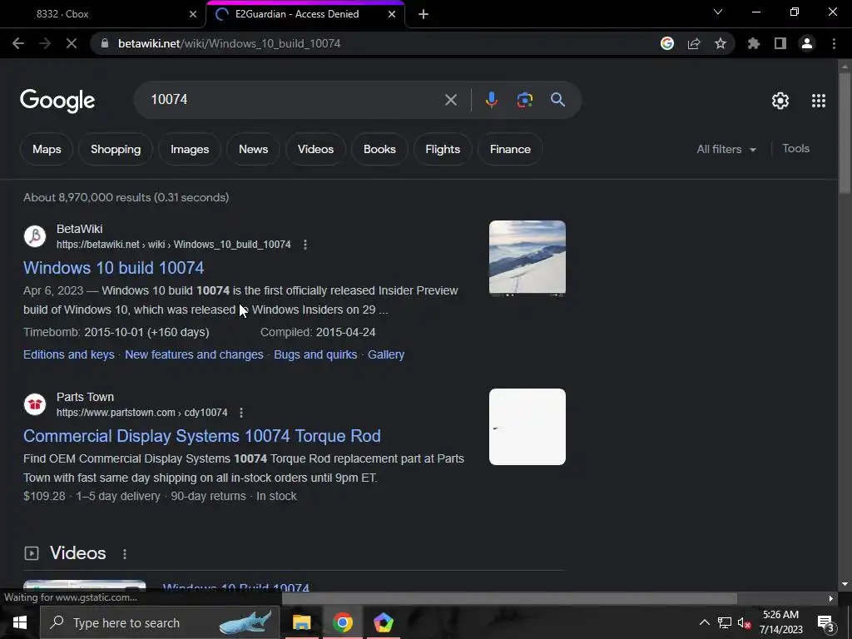Image resolution: width=852 pixels, height=639 pixels.
Task: Switch to the 8332 - Cbox tab
Action: [x=102, y=14]
